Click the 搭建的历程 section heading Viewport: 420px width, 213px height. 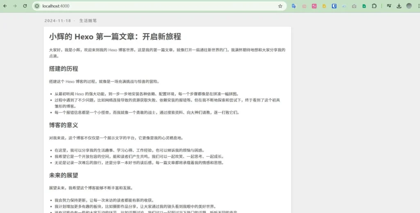click(x=63, y=69)
